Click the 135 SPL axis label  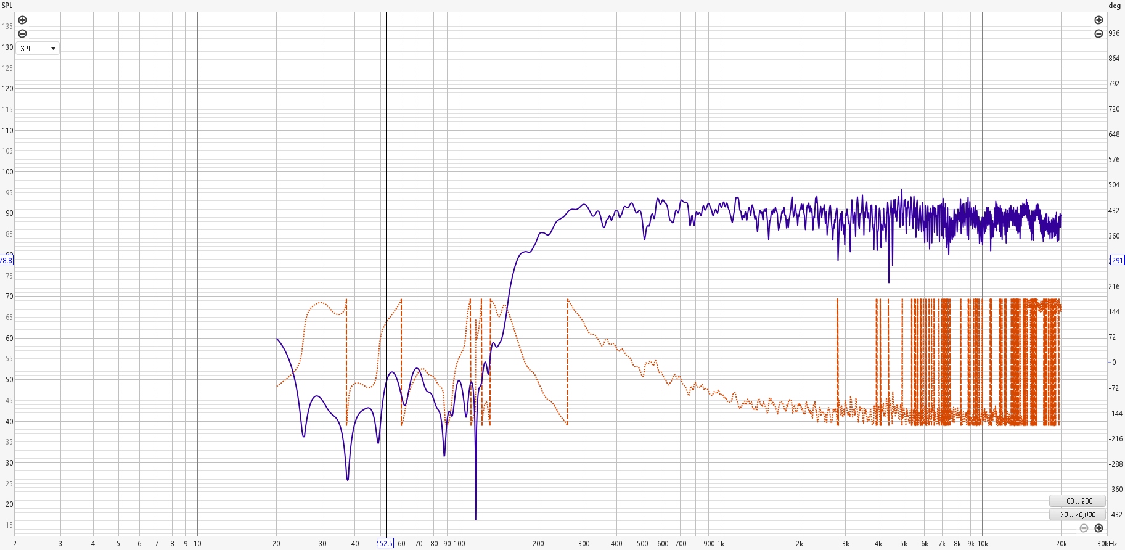coord(7,27)
